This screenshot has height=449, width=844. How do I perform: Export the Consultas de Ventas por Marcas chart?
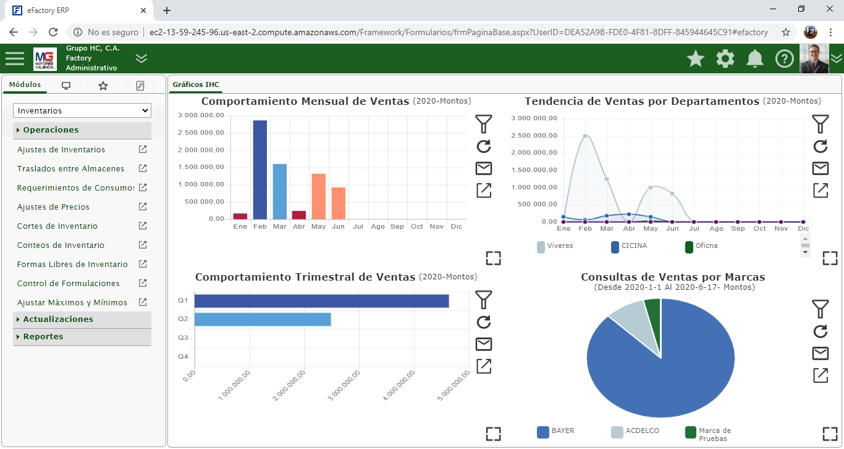coord(821,376)
